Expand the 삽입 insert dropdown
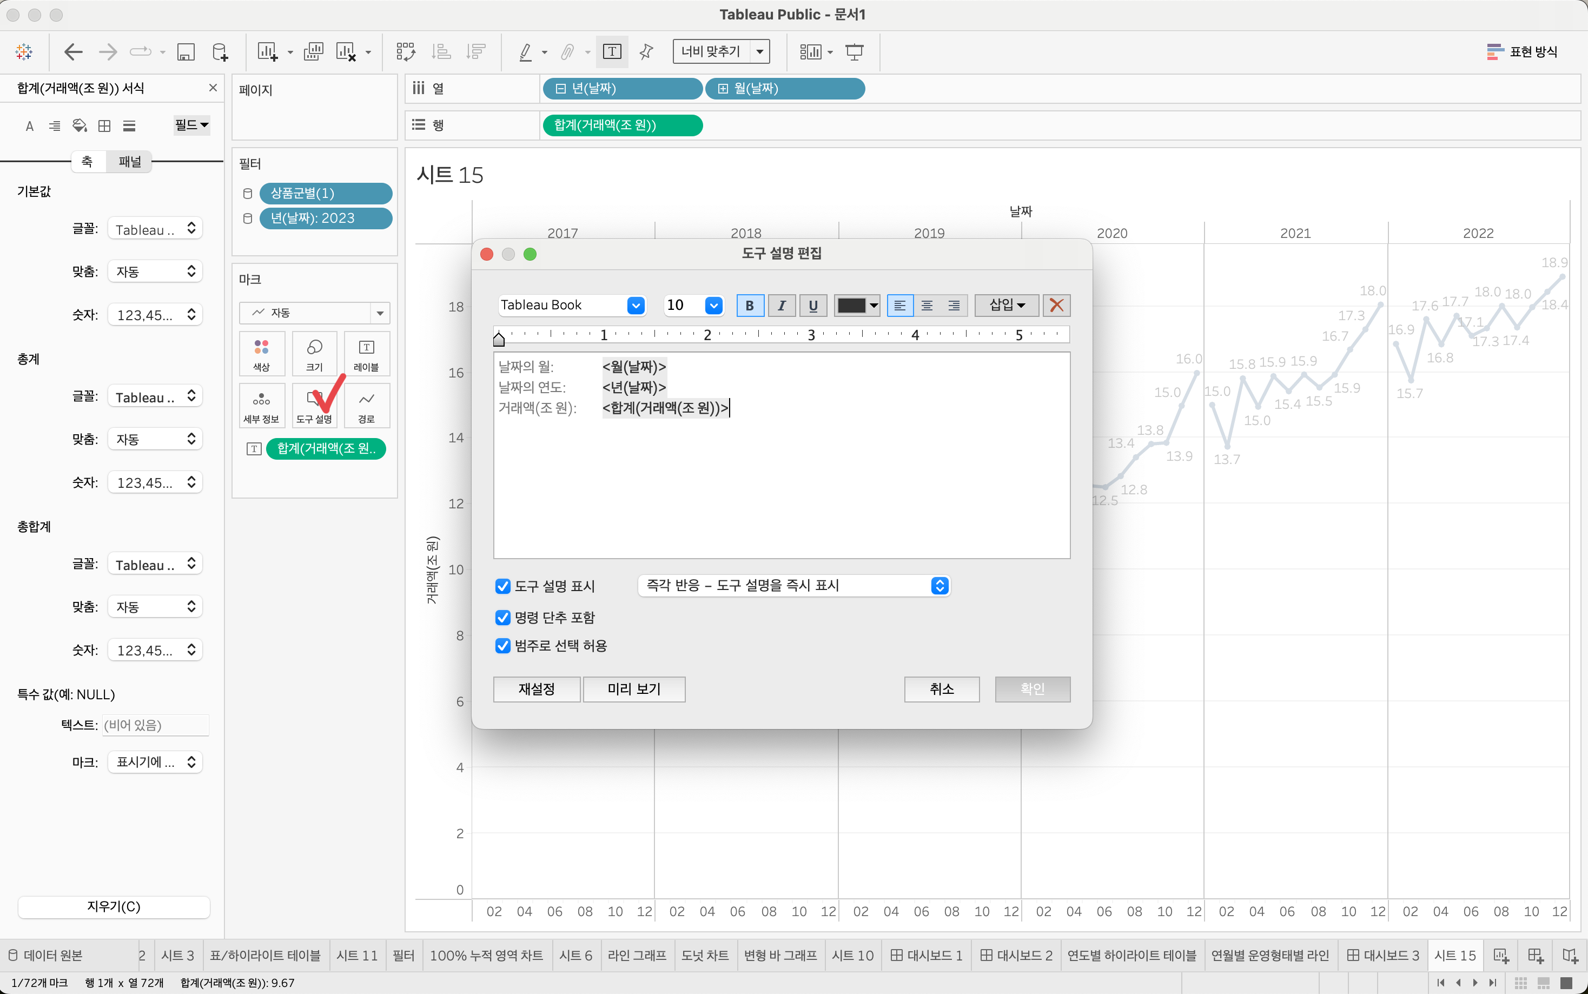Image resolution: width=1588 pixels, height=994 pixels. coord(1007,306)
